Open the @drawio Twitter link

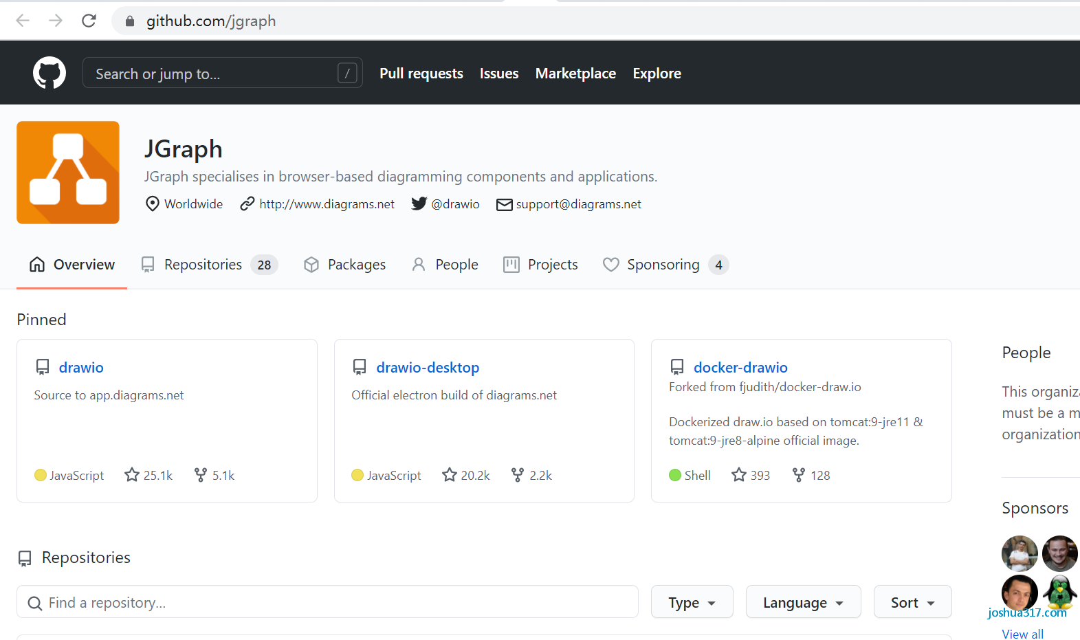click(x=455, y=204)
